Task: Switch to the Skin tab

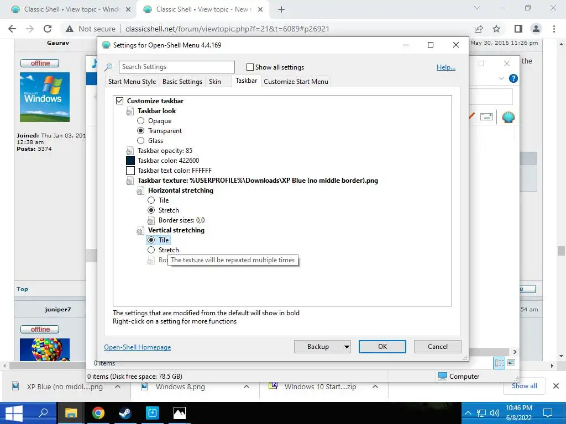Action: [215, 82]
